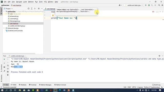Open varible and data type.py file
The image size is (164, 92).
(x=17, y=26)
